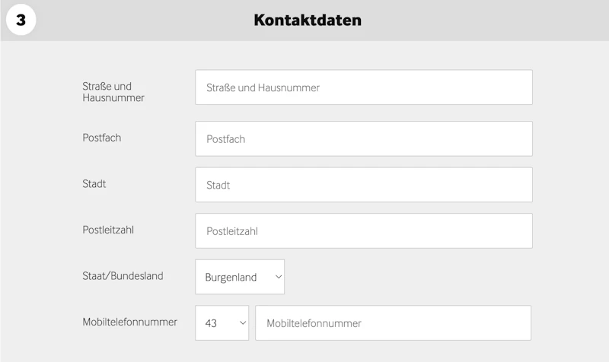The height and width of the screenshot is (362, 609).
Task: Select the Burgenland text in state selector
Action: [x=231, y=278]
